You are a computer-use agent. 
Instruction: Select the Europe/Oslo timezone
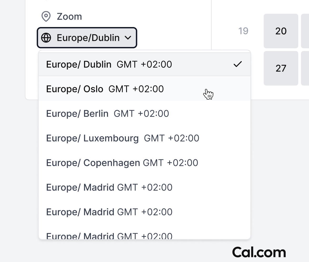coord(105,89)
